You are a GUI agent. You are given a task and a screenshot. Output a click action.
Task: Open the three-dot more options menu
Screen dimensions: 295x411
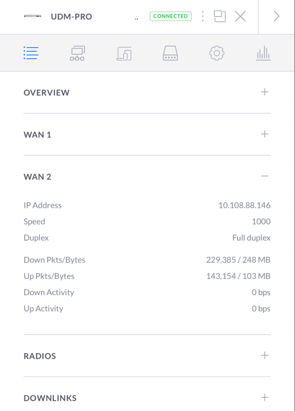tap(203, 16)
